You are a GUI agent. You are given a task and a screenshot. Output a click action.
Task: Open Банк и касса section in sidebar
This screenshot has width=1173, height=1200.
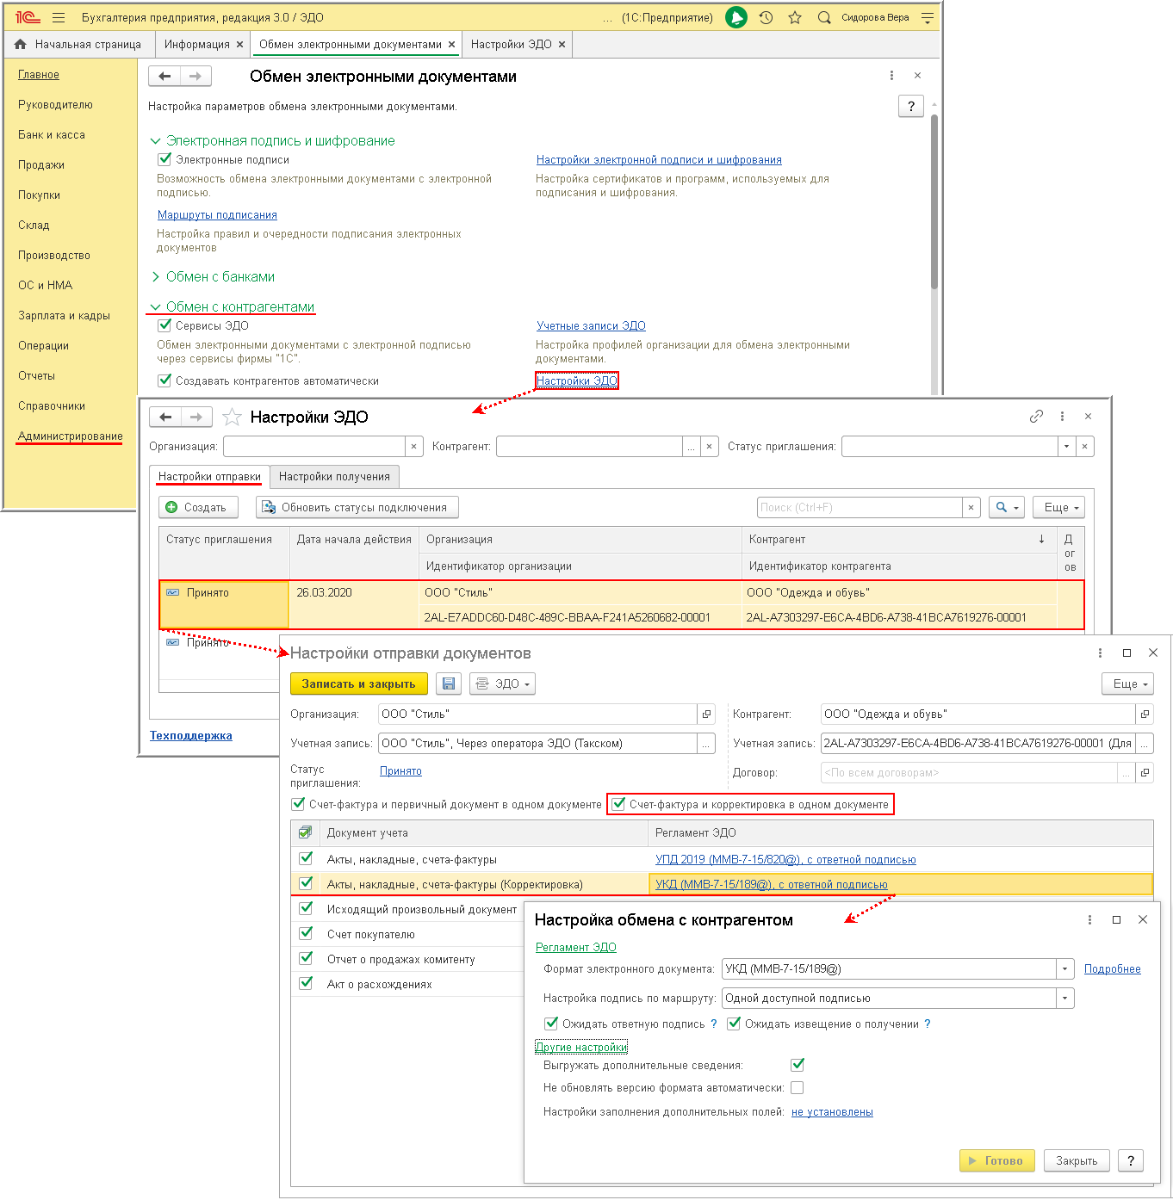(52, 135)
